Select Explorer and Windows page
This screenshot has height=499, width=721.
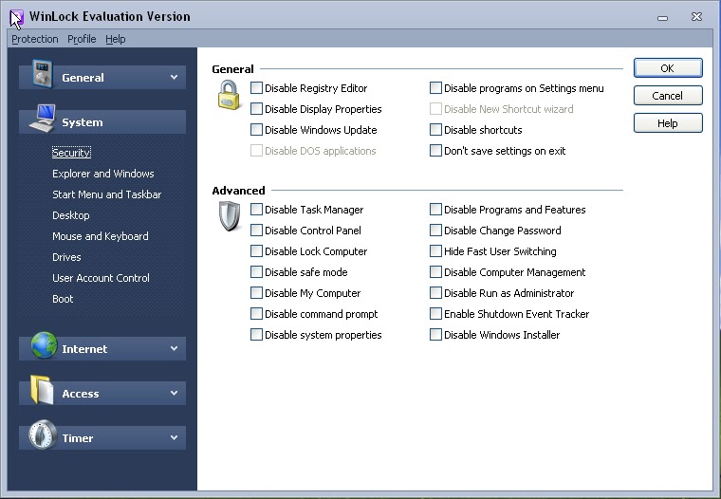pyautogui.click(x=103, y=174)
